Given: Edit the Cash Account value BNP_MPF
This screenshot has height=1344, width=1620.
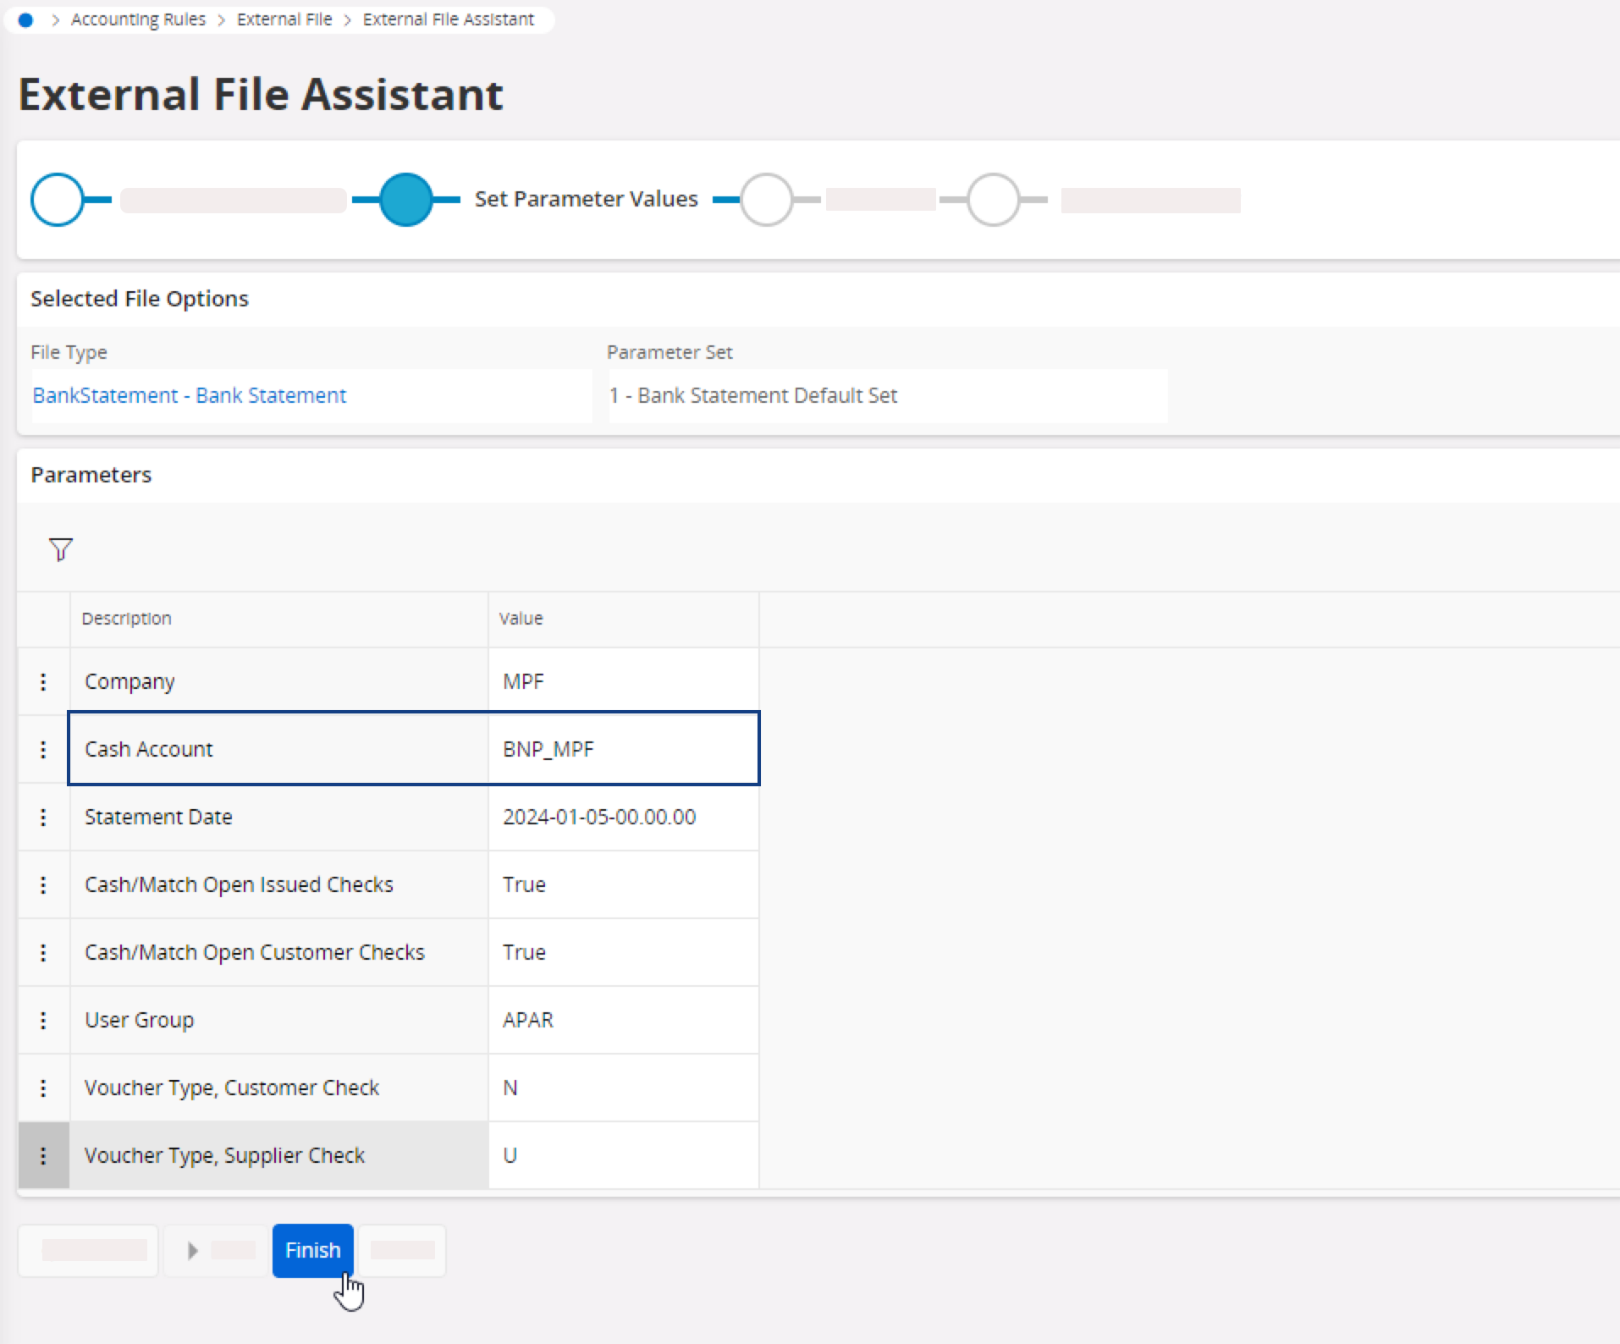Looking at the screenshot, I should pos(622,749).
